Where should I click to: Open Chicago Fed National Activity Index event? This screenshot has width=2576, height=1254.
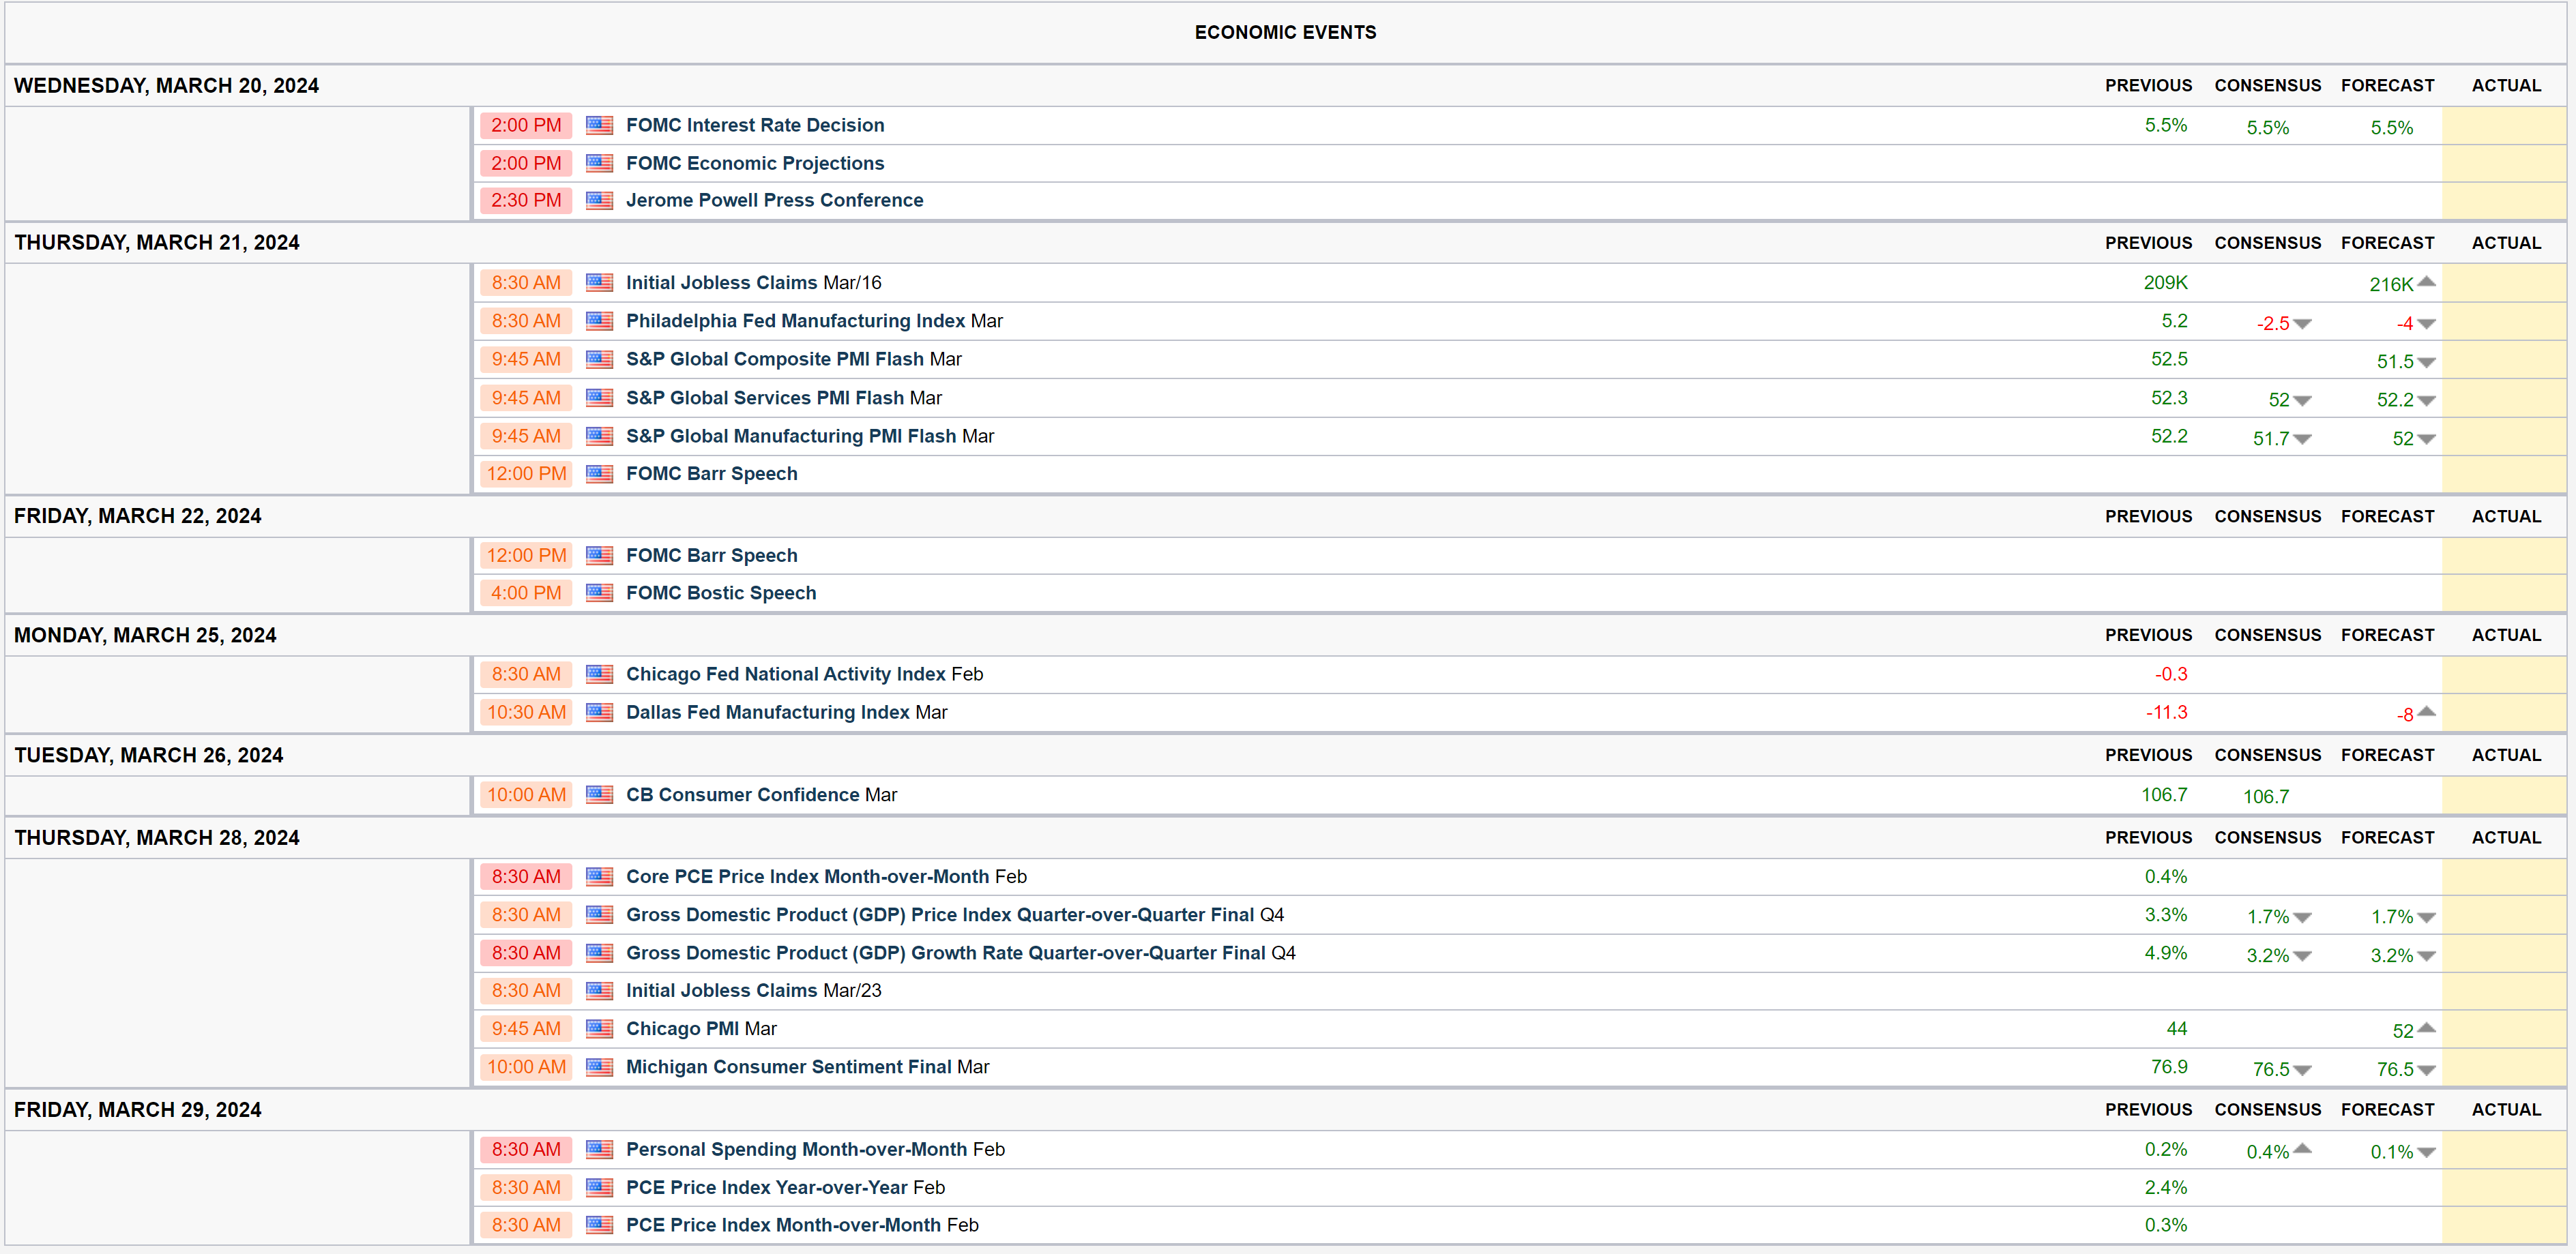coord(785,674)
